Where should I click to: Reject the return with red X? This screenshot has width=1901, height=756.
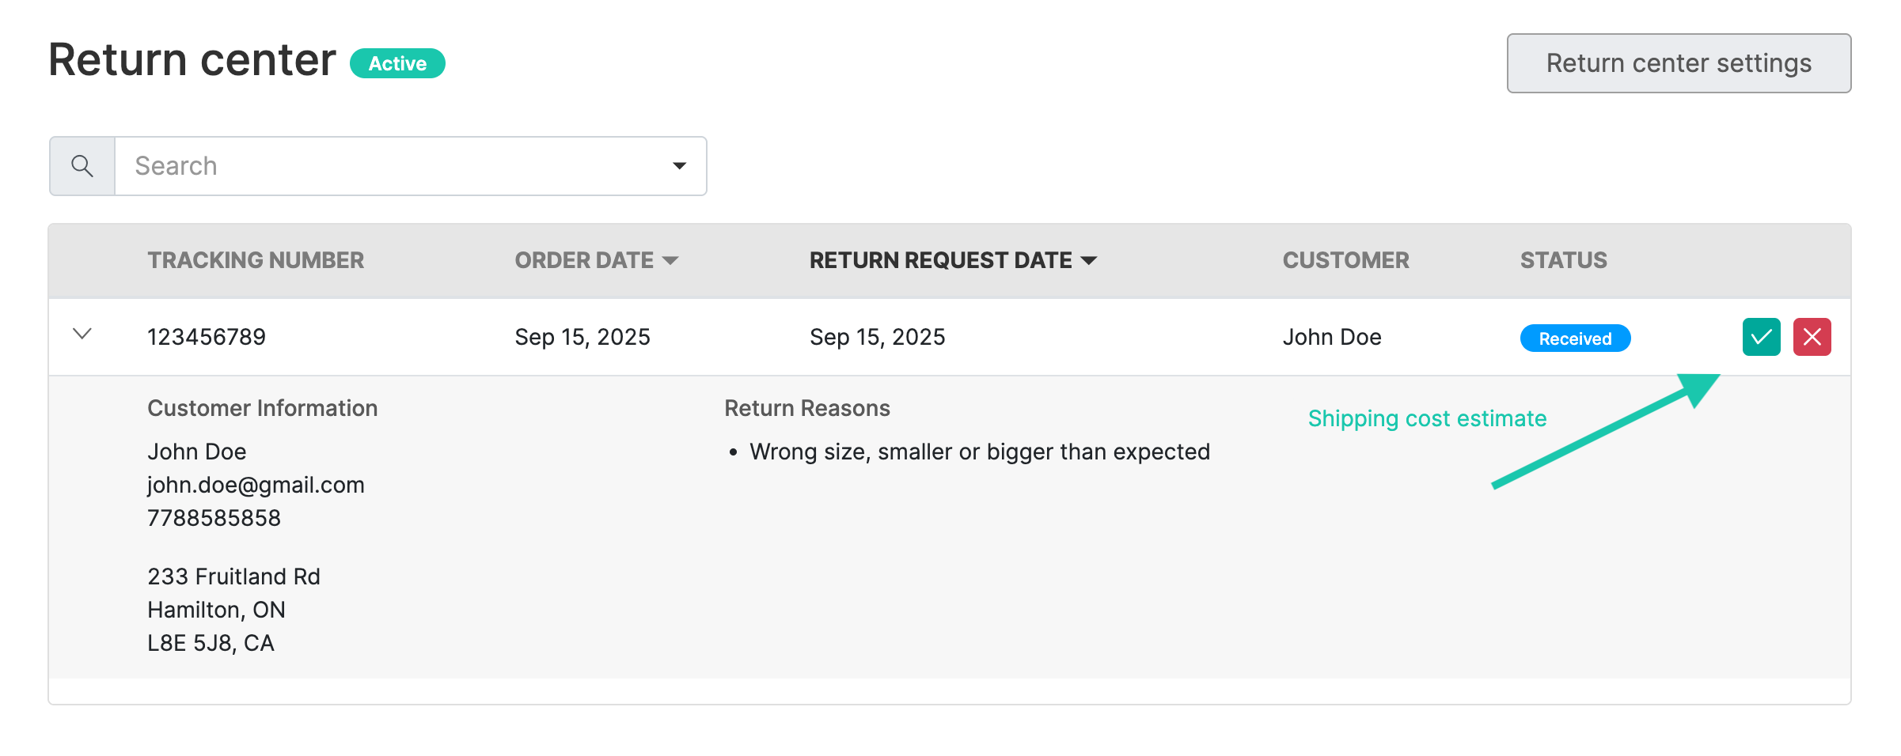(x=1812, y=338)
